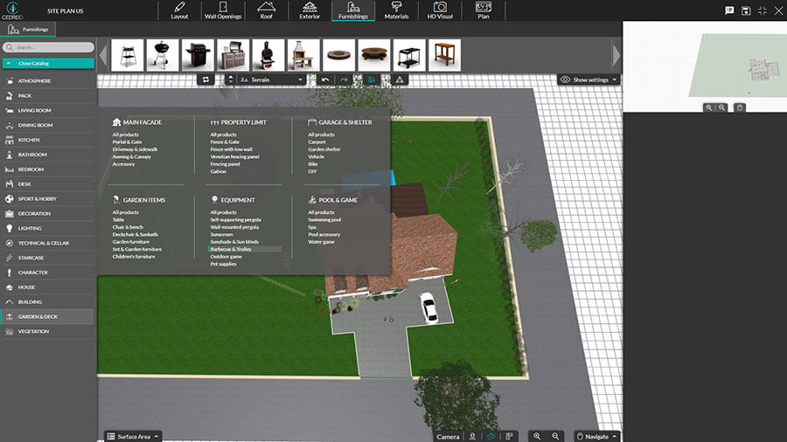Image resolution: width=787 pixels, height=442 pixels.
Task: Click the warning triangle icon in toolbar
Action: click(x=400, y=79)
